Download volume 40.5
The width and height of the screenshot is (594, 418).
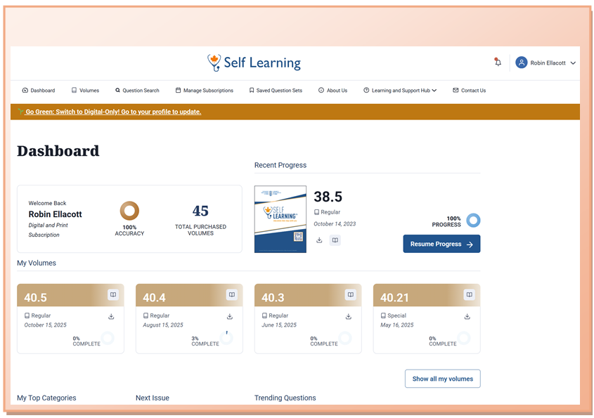point(111,317)
